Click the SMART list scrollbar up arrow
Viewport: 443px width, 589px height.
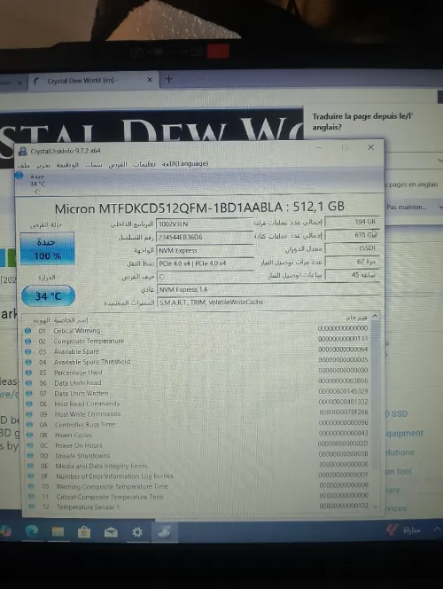[375, 317]
